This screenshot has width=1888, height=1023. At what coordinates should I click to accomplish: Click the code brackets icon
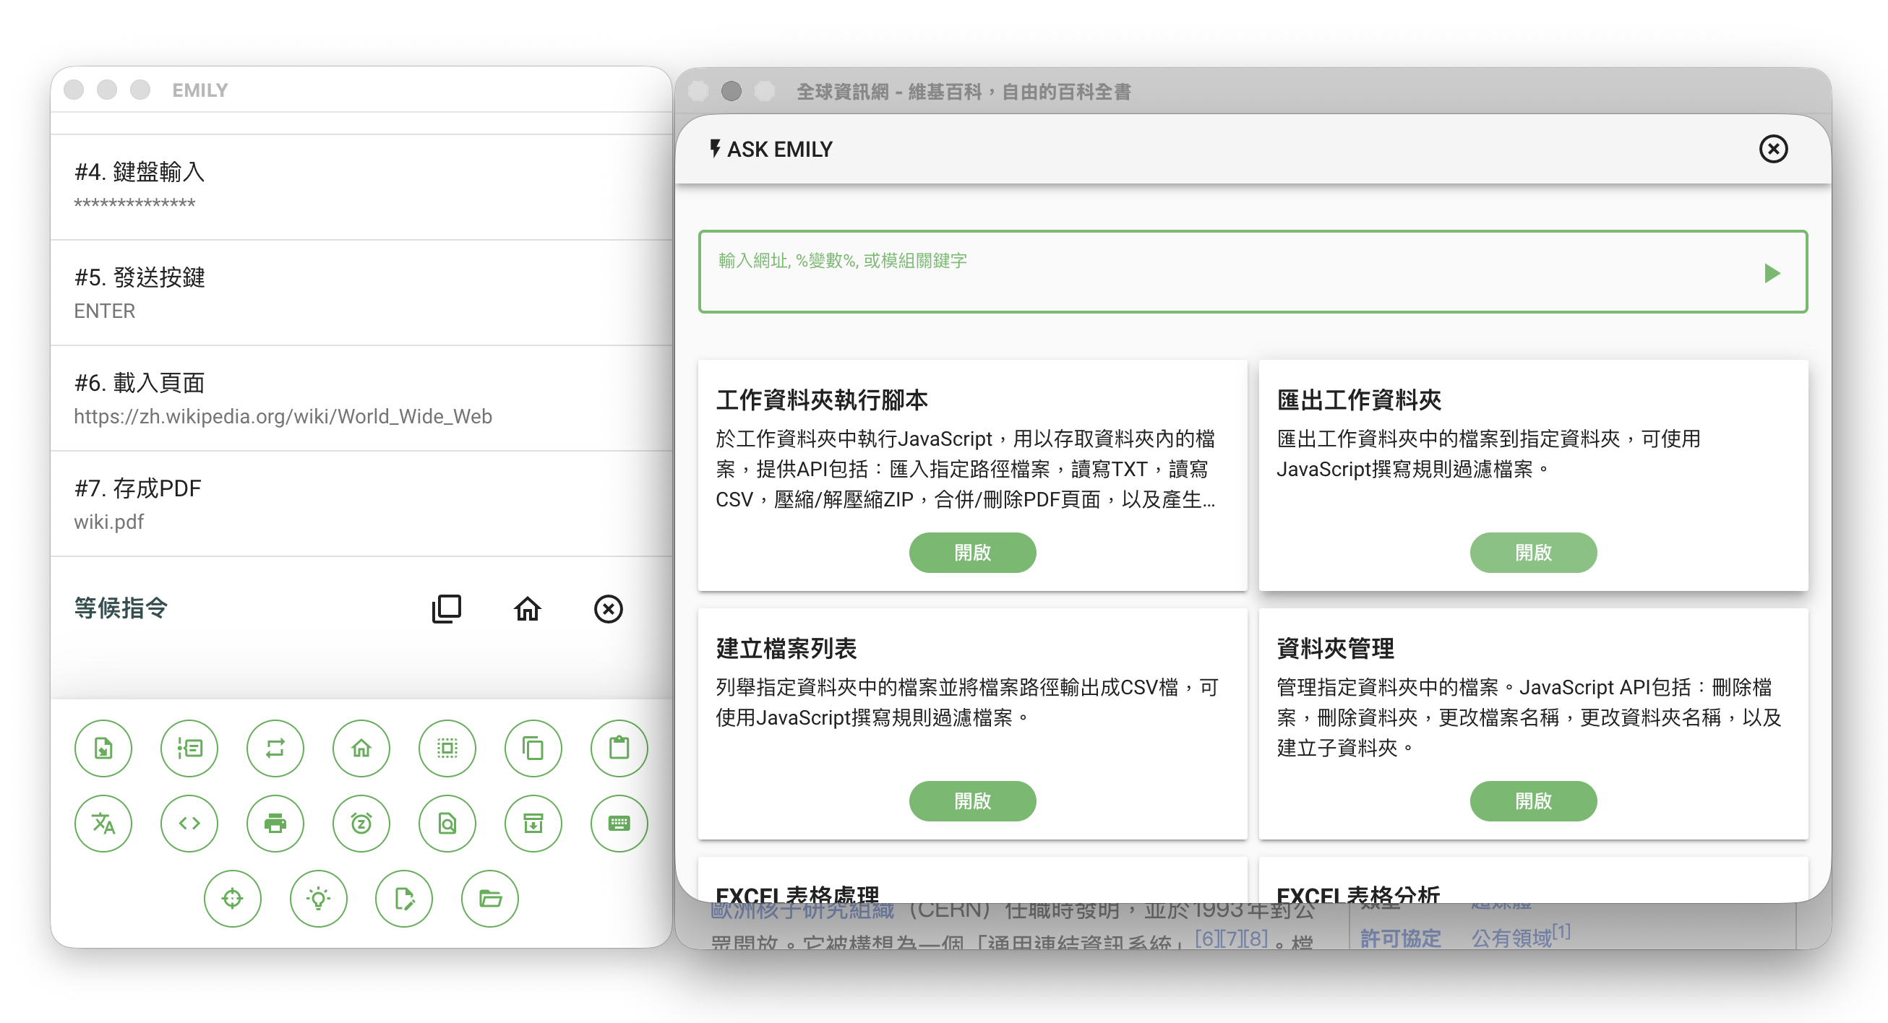(189, 823)
